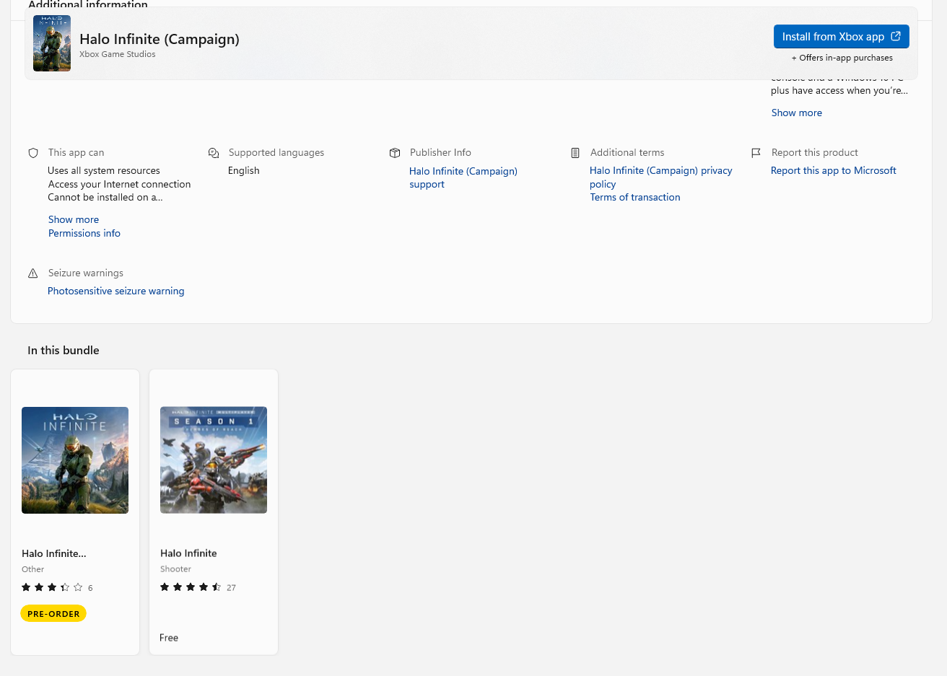Click the 'English' supported language text
947x676 pixels.
coord(243,170)
